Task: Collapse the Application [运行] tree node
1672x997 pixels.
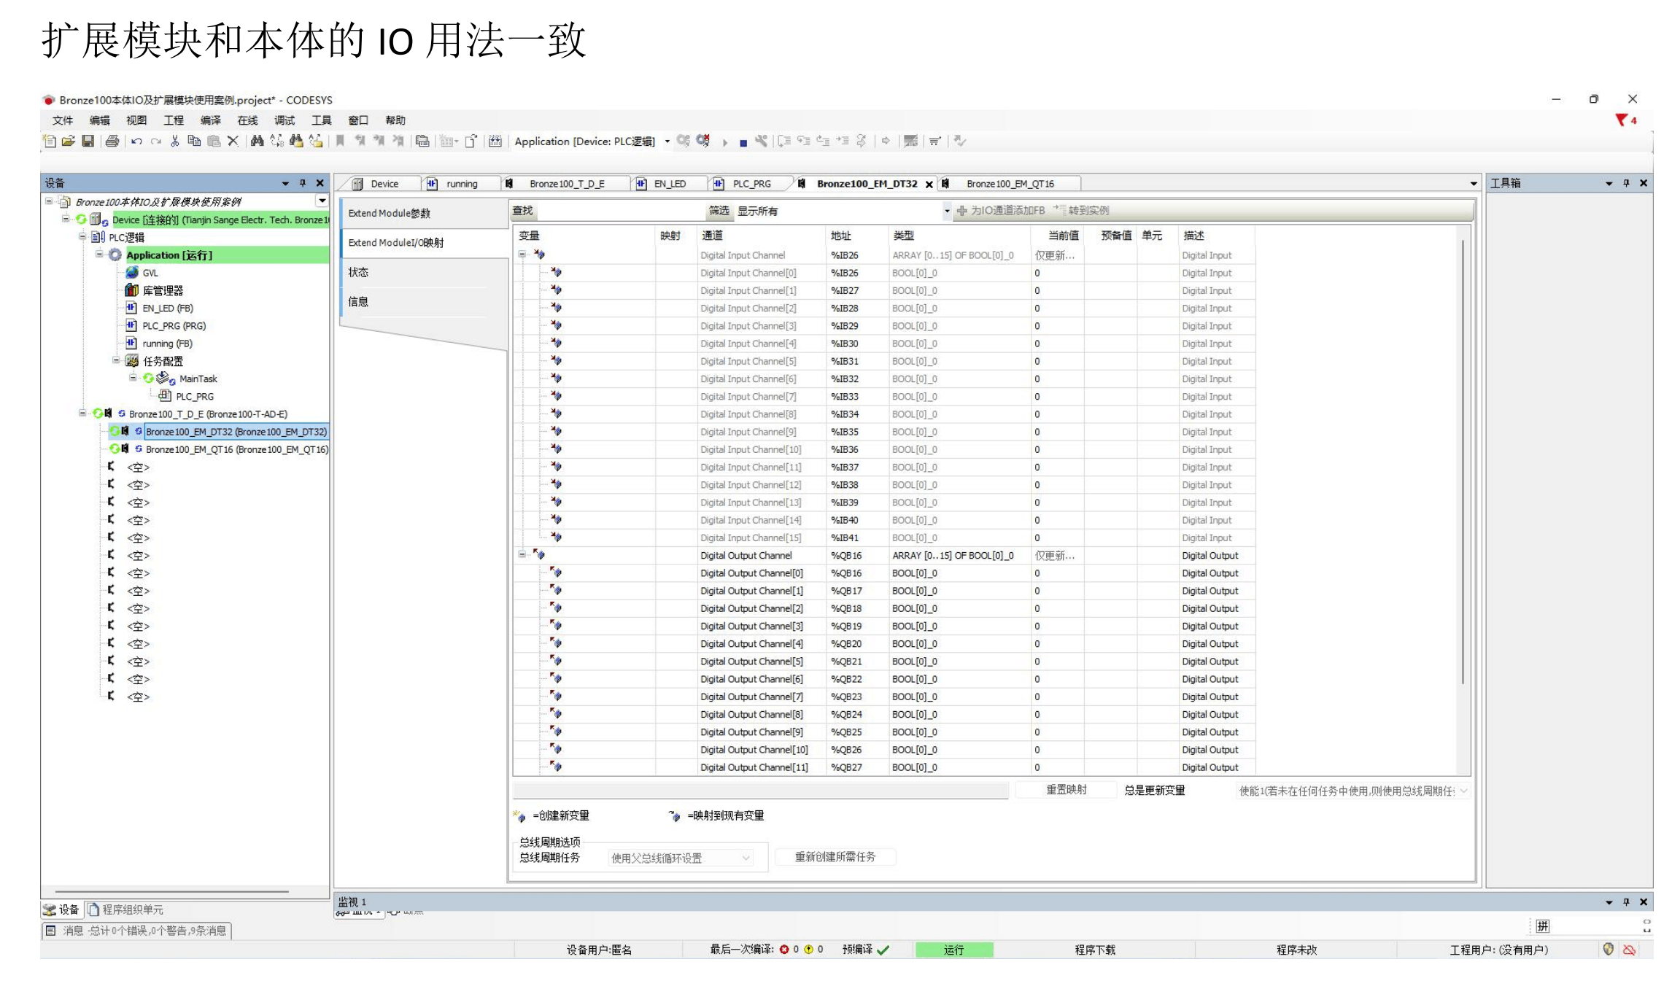Action: coord(99,255)
